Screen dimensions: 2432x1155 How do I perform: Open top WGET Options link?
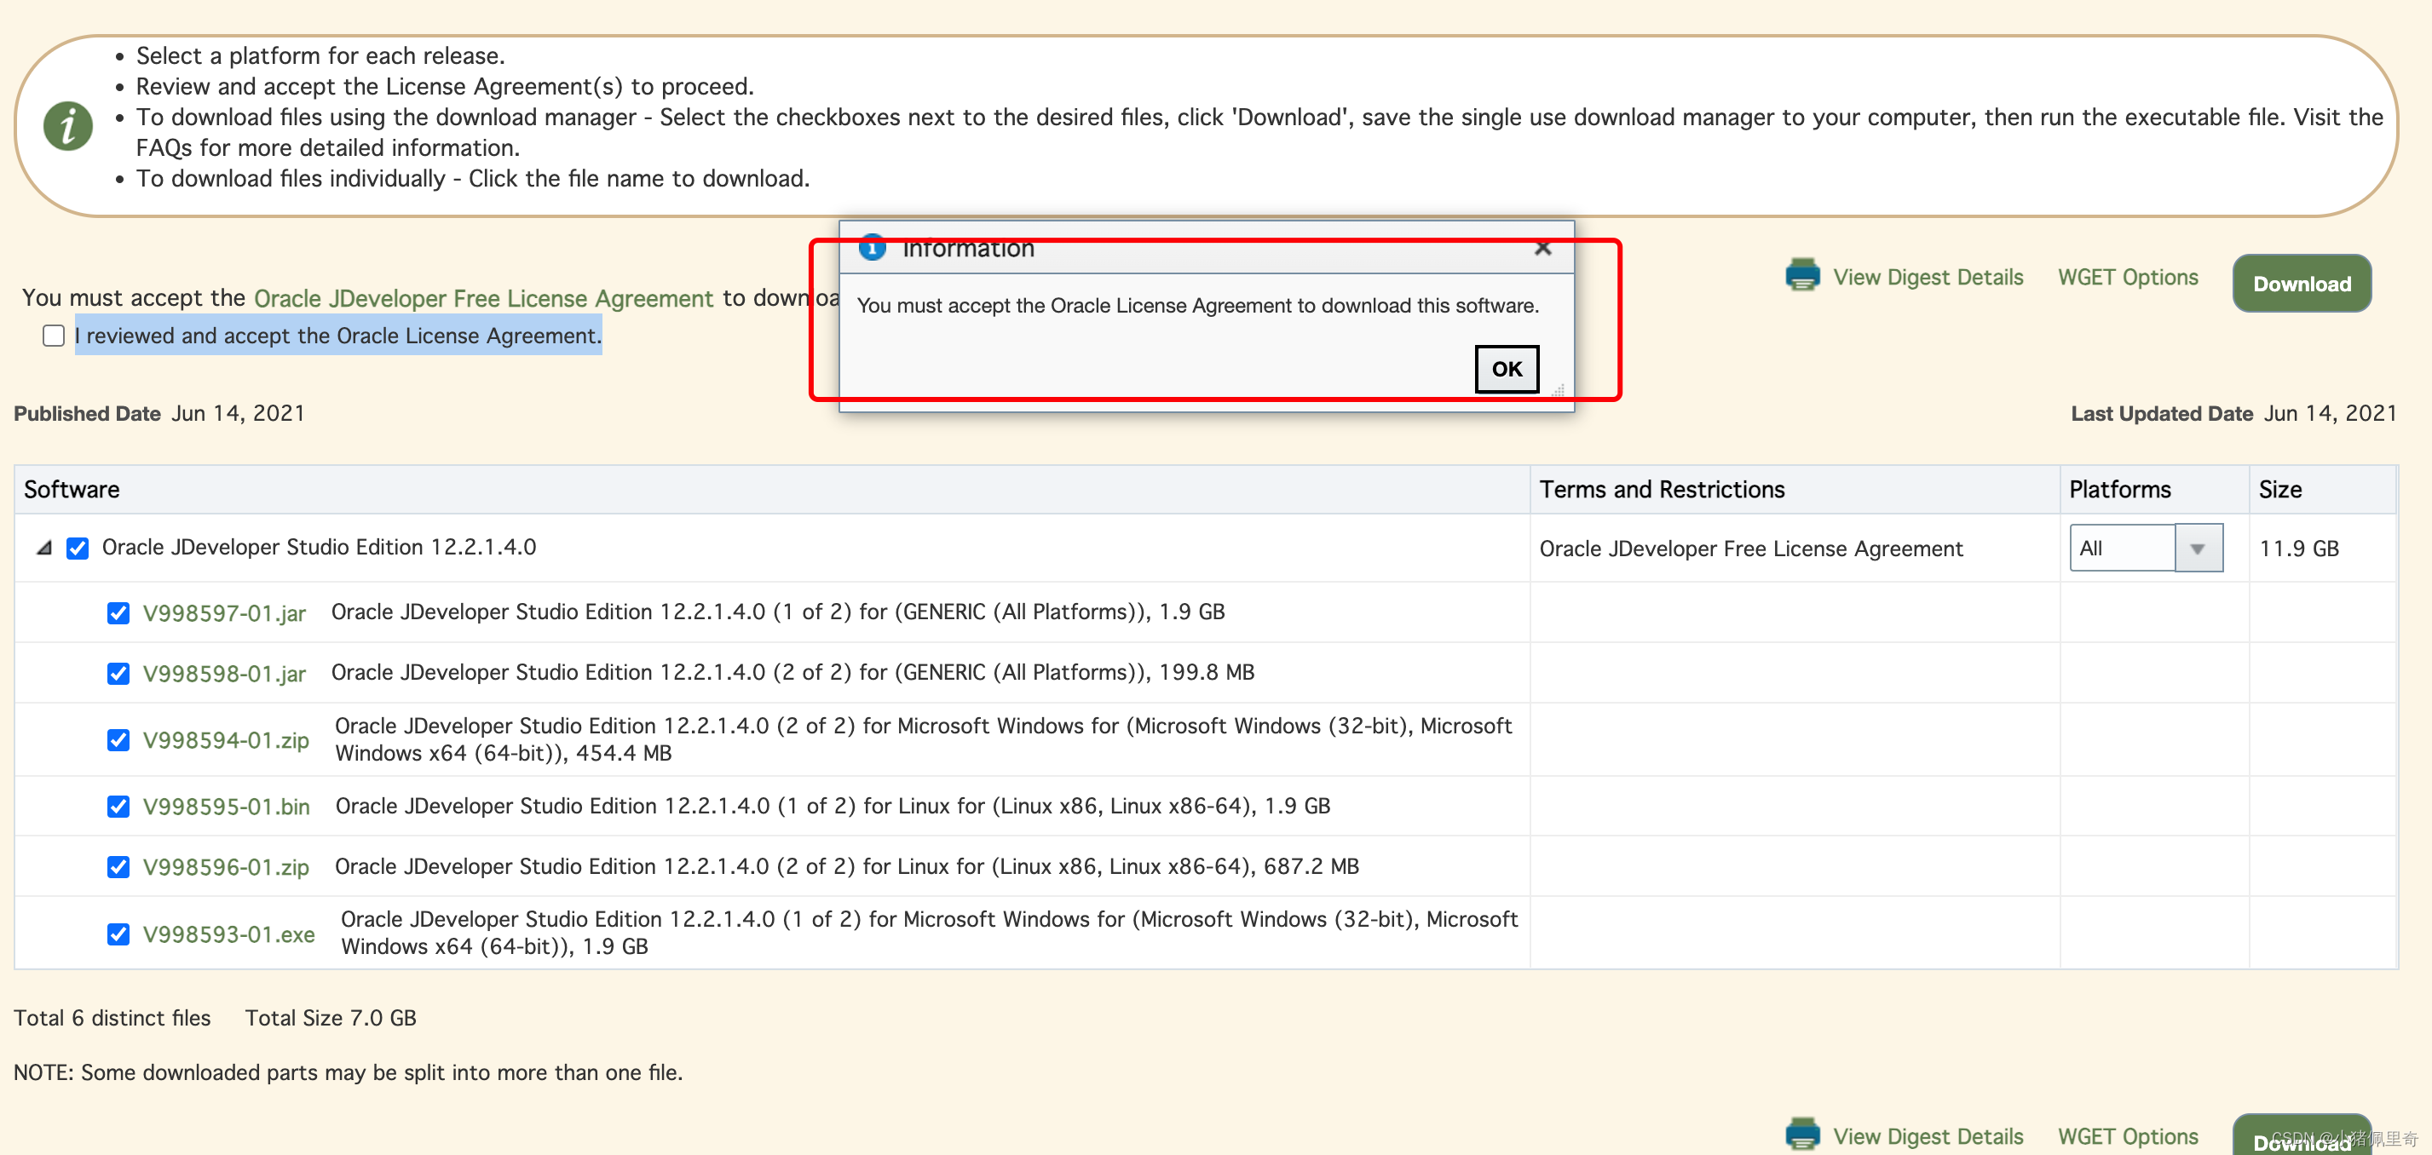point(2127,278)
